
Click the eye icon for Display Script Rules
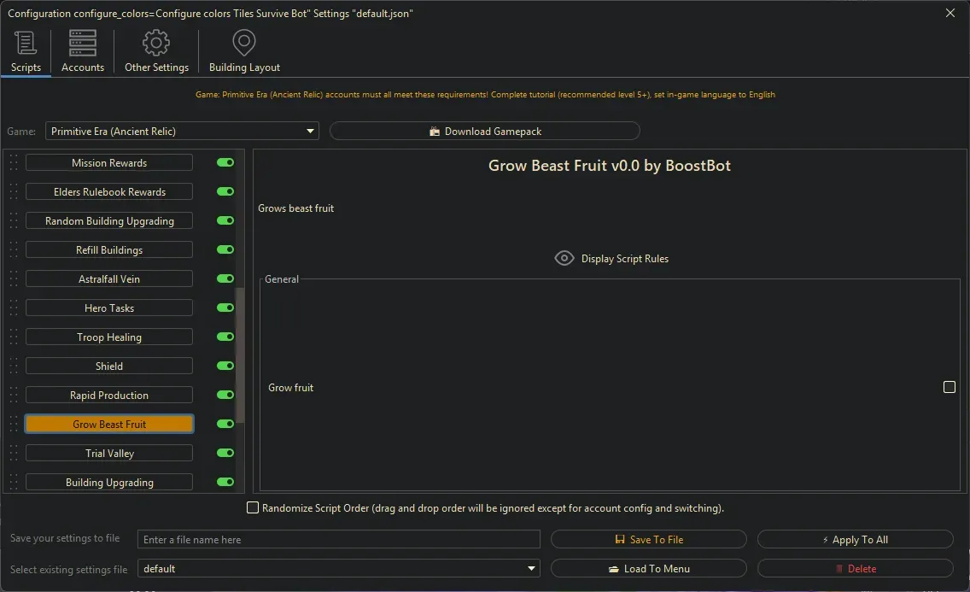pyautogui.click(x=564, y=258)
